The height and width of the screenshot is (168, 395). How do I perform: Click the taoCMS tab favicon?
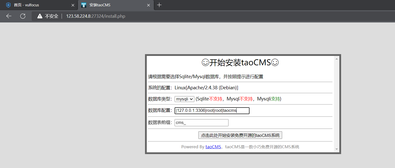click(84, 5)
